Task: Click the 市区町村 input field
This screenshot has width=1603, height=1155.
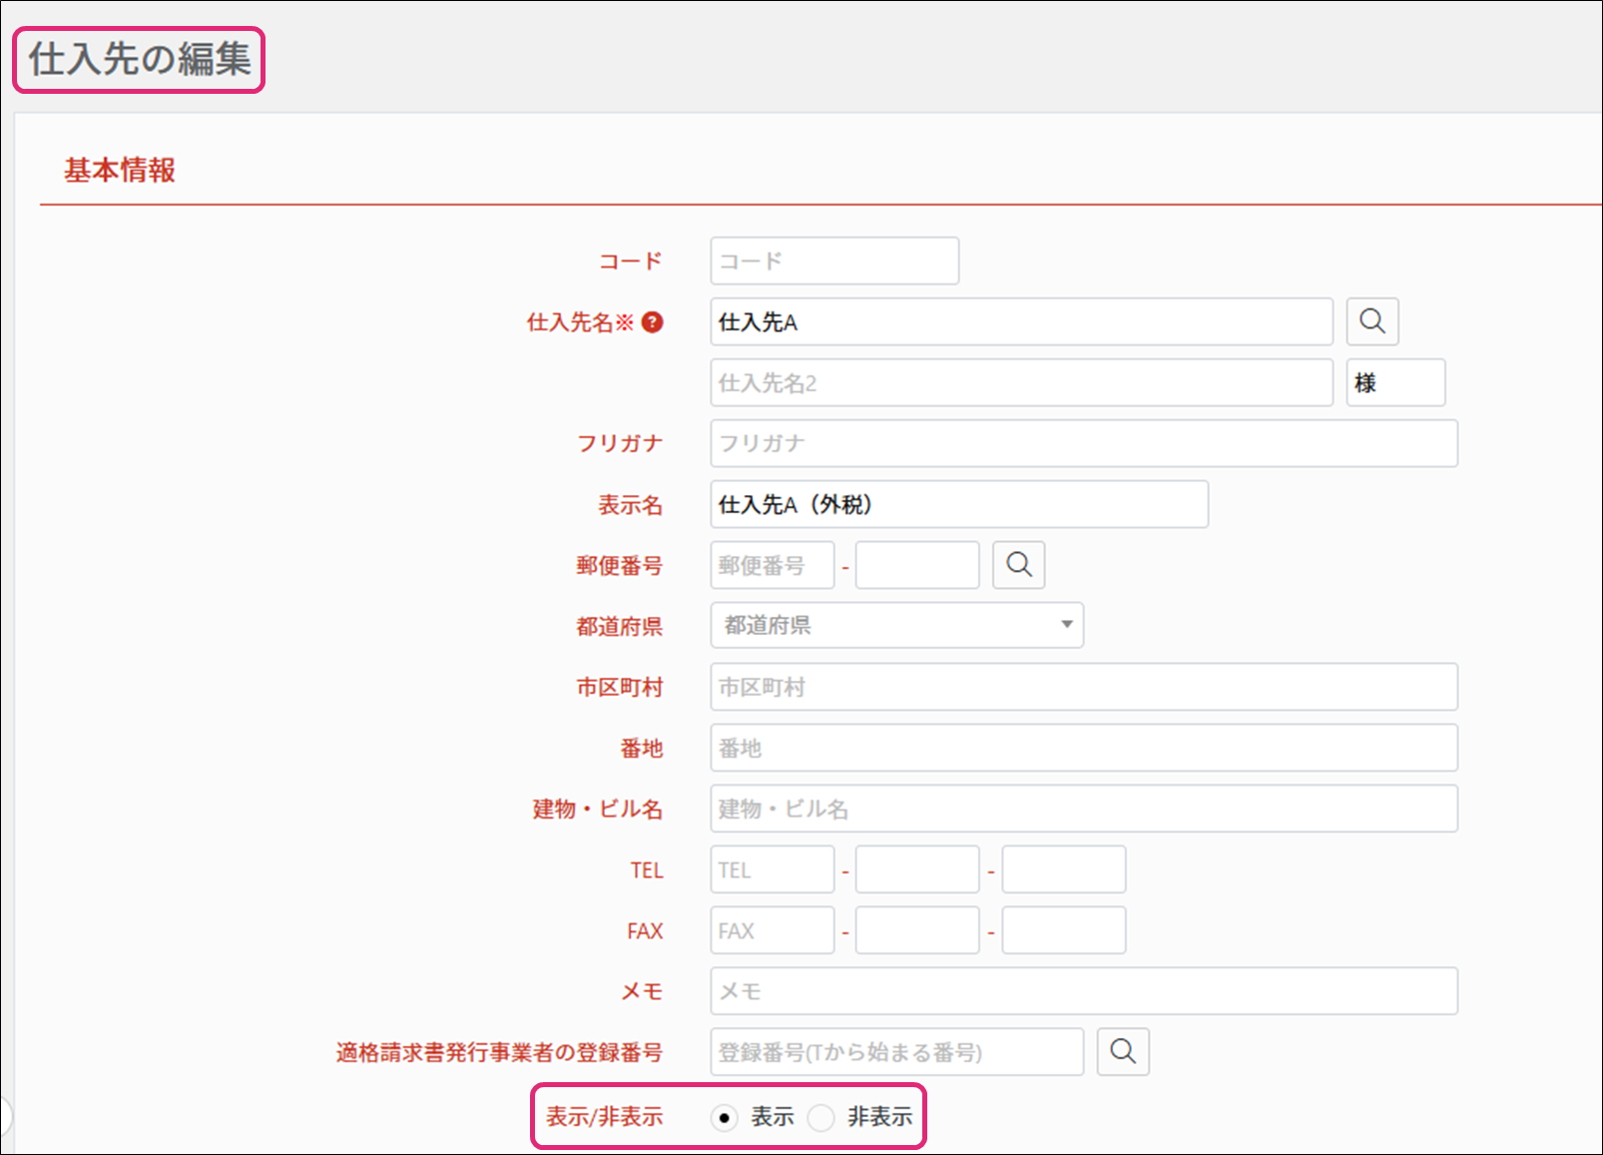Action: 1083,688
